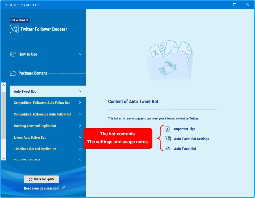The width and height of the screenshot is (255, 198).
Task: Click the Check for update button
Action: (42, 179)
